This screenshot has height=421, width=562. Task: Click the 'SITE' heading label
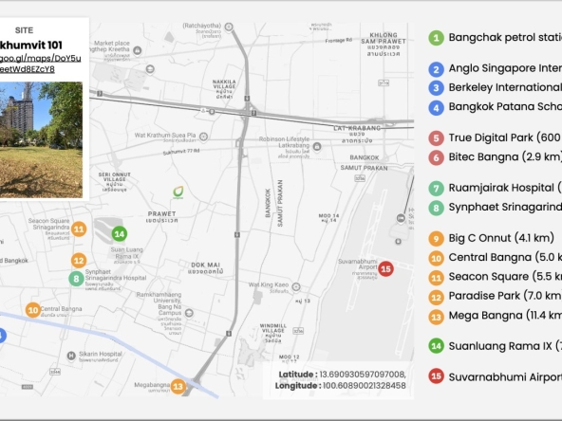pyautogui.click(x=24, y=30)
